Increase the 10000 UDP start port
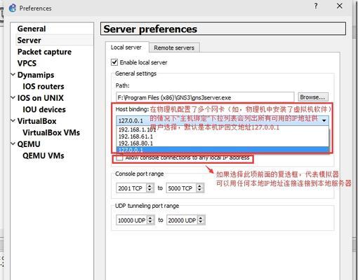Image resolution: width=358 pixels, height=280 pixels. [150, 218]
